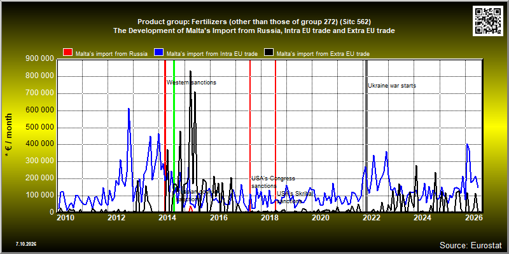Click the 200 000 y-axis value
The width and height of the screenshot is (509, 254).
[x=39, y=178]
